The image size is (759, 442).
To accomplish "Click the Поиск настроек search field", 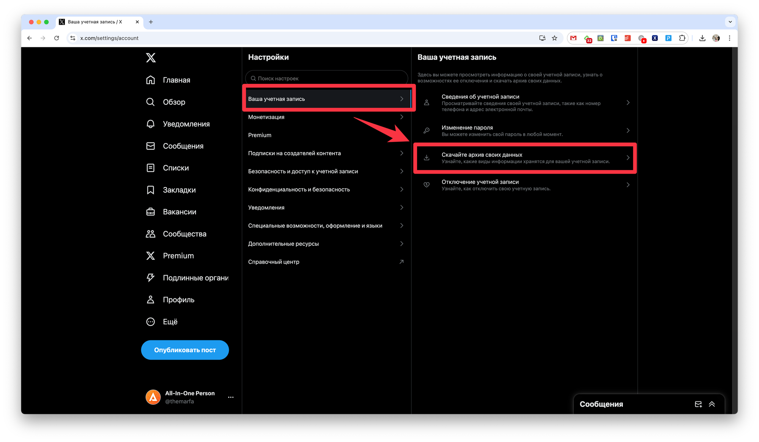I will (x=326, y=78).
